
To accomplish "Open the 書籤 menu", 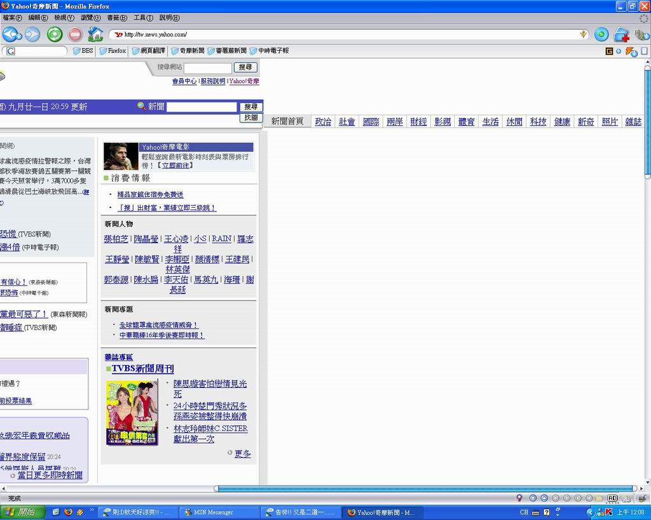I will [117, 18].
